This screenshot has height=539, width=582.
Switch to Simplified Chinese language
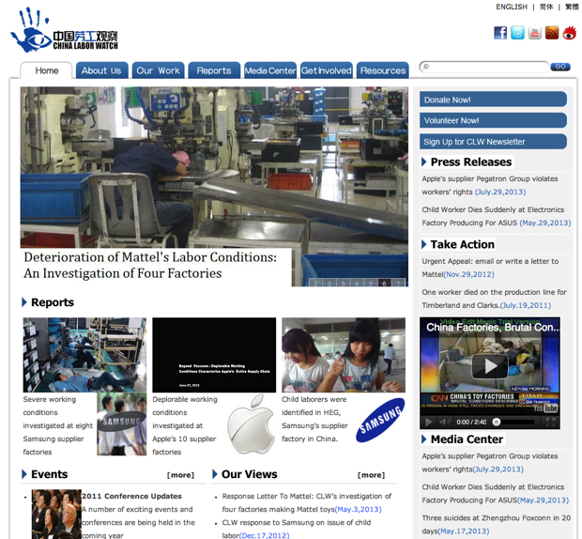tap(546, 7)
